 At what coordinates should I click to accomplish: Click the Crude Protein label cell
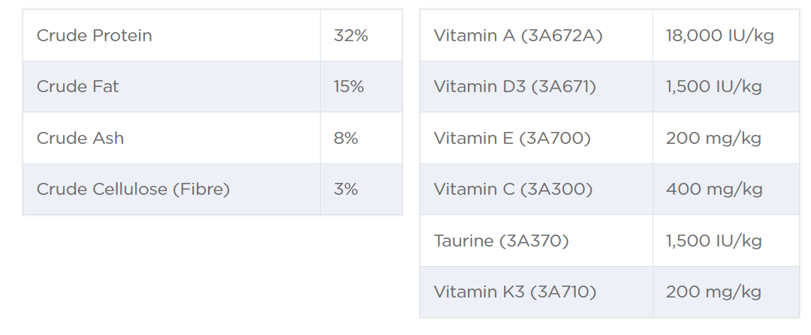point(95,35)
